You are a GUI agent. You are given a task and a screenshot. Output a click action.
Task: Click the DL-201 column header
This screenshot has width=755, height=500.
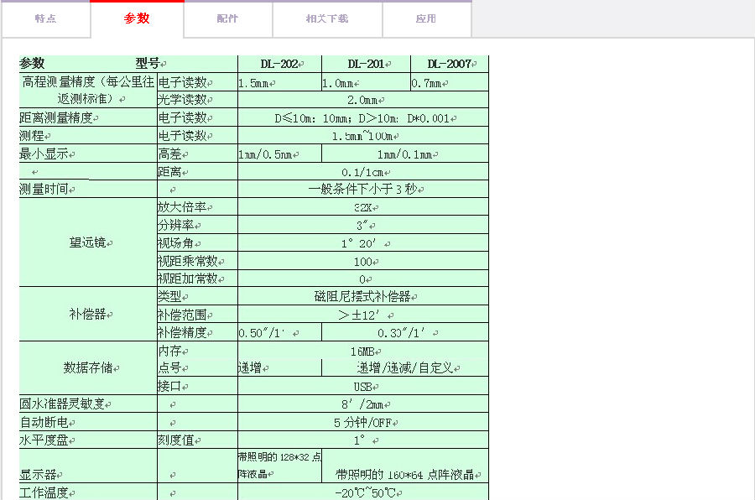(x=366, y=64)
